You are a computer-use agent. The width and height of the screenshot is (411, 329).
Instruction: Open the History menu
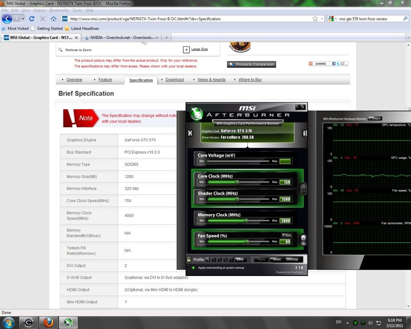(40, 10)
